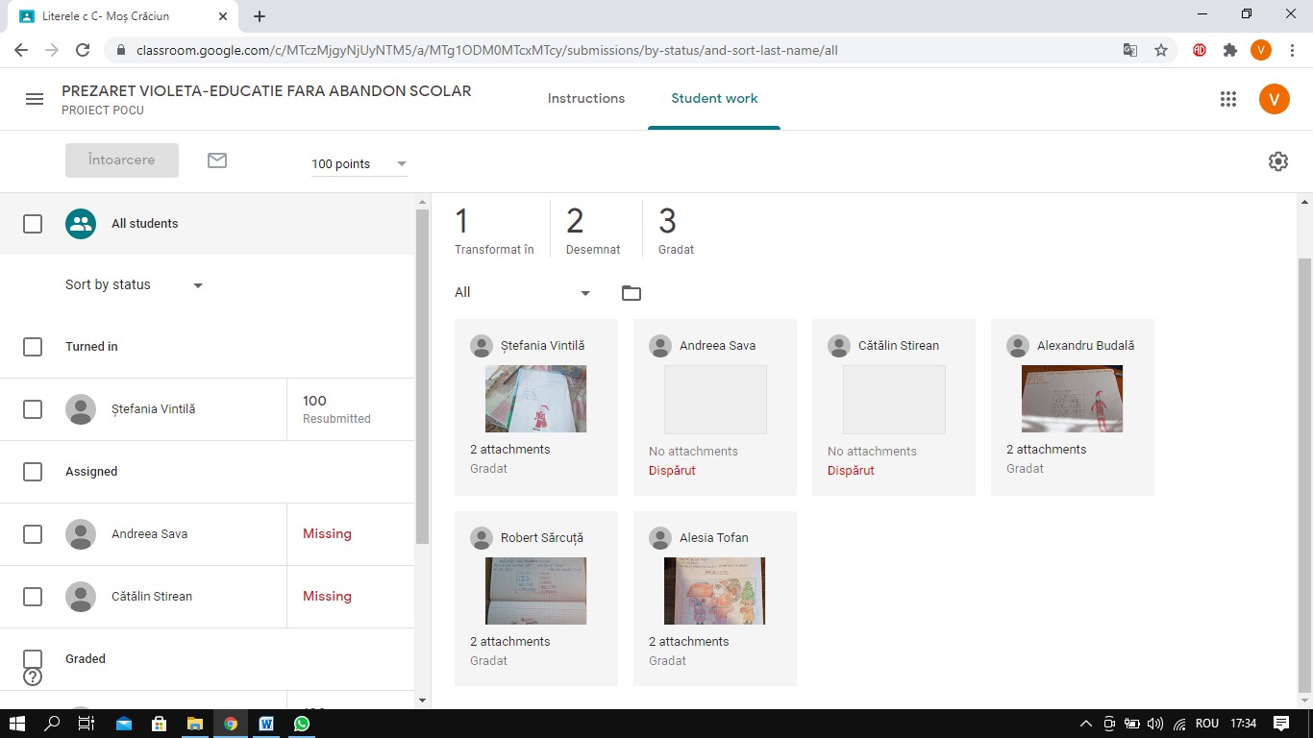Viewport: 1313px width, 738px height.
Task: Click the help question mark icon
Action: (33, 676)
